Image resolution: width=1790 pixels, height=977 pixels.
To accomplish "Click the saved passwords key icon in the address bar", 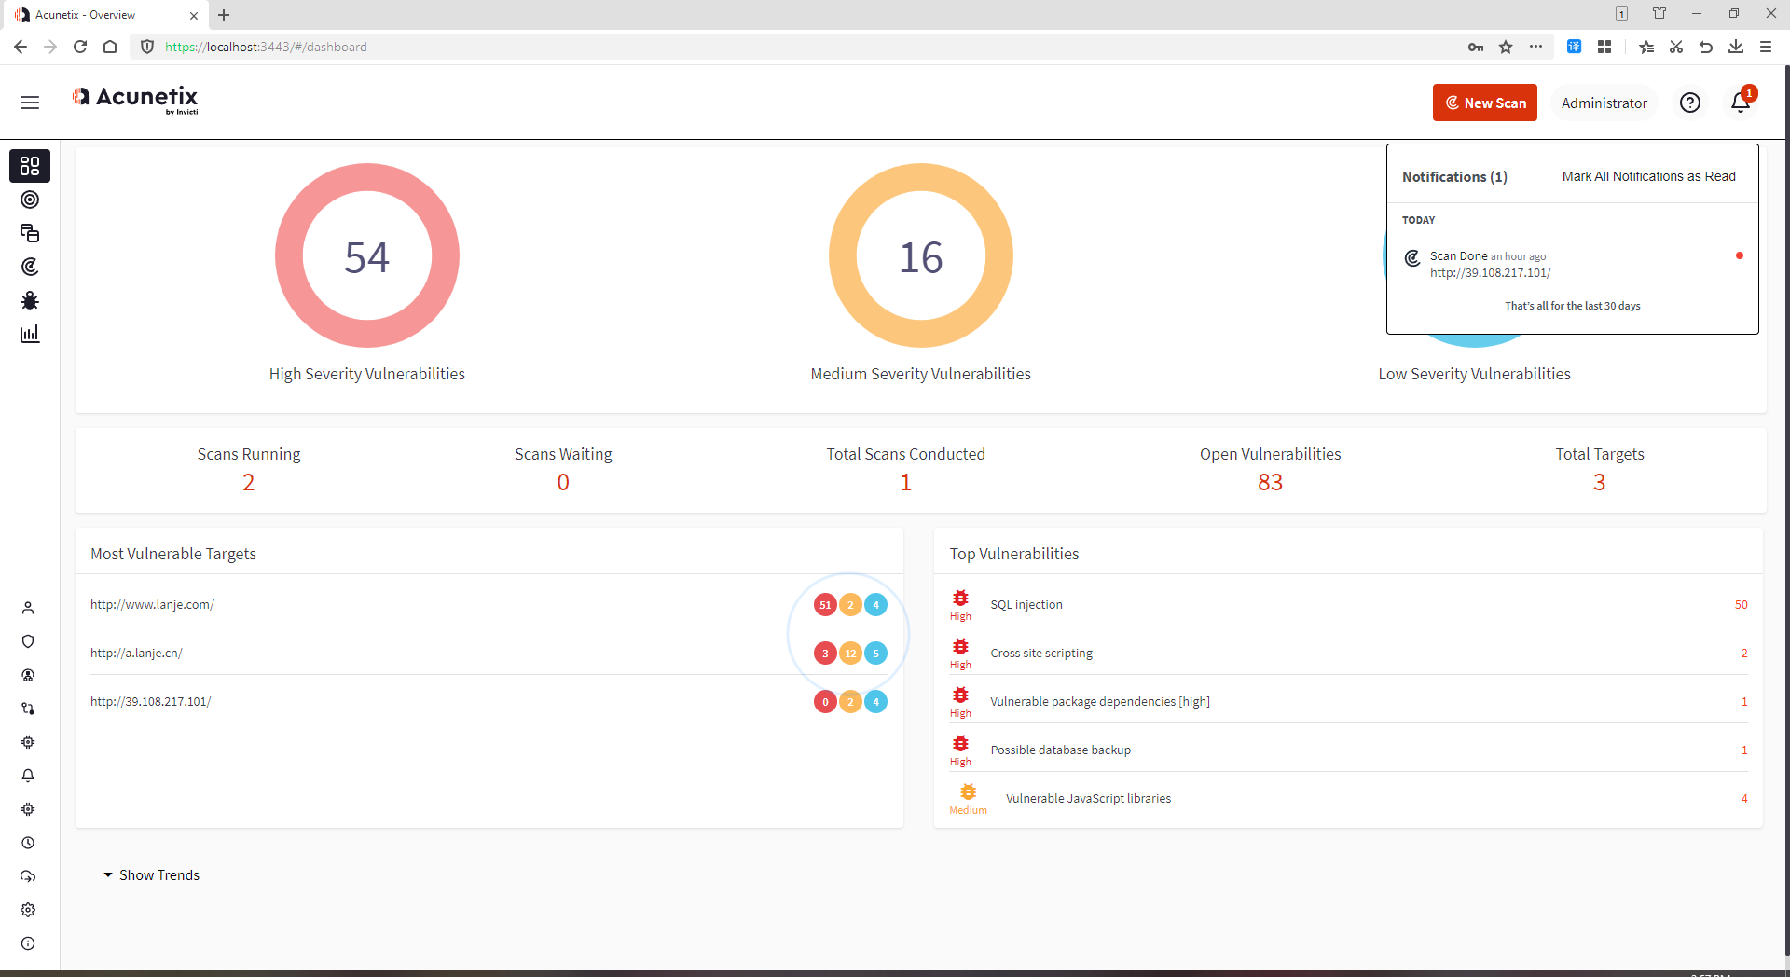I will coord(1476,47).
